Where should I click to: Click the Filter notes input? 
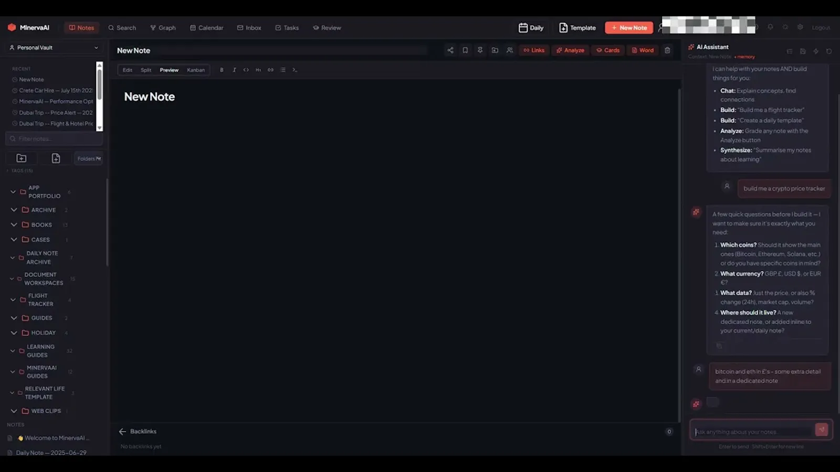pos(54,138)
